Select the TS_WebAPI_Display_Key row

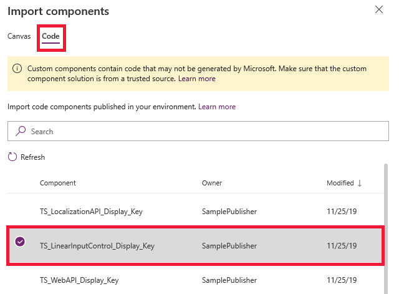(195, 280)
